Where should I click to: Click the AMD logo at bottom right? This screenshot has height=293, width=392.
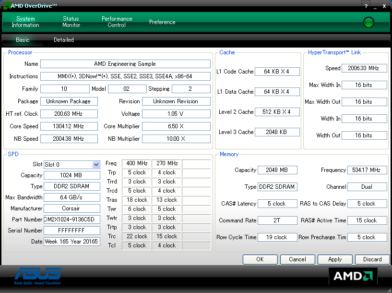pos(353,276)
